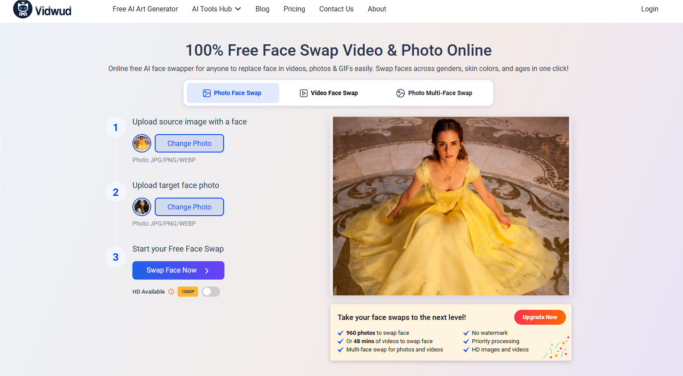Screen dimensions: 683x376
Task: Click the Photo Face Swap image icon
Action: pyautogui.click(x=207, y=93)
